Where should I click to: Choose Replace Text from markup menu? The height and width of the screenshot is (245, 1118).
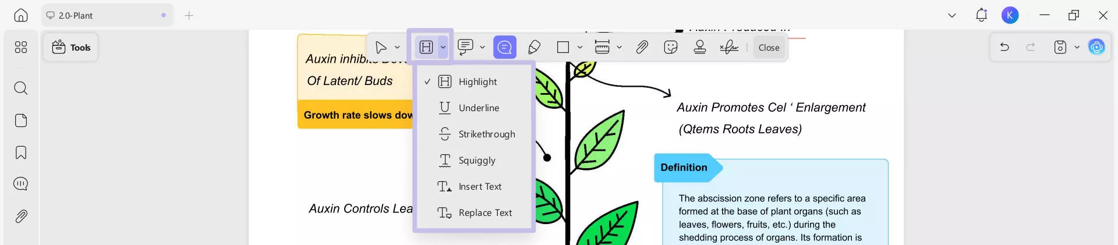474,212
